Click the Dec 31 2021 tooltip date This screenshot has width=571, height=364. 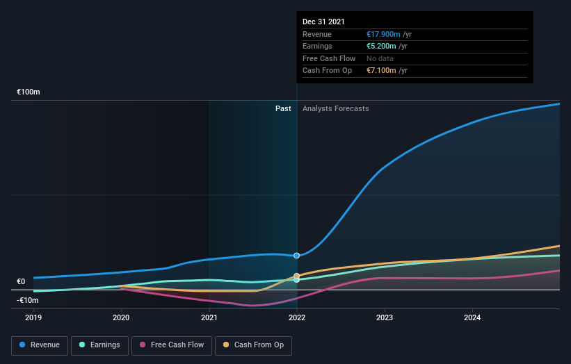click(323, 22)
